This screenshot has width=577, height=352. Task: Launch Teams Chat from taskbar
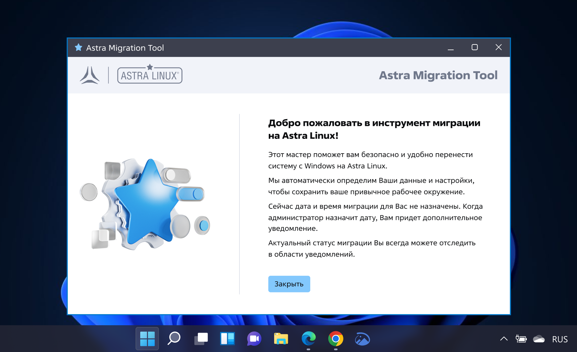pyautogui.click(x=254, y=339)
